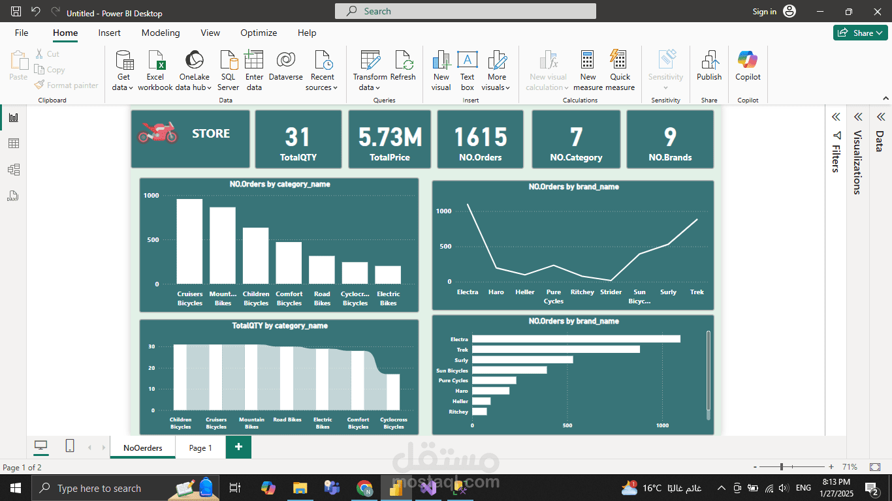Image resolution: width=892 pixels, height=501 pixels.
Task: Expand the Data pane
Action: (x=880, y=117)
